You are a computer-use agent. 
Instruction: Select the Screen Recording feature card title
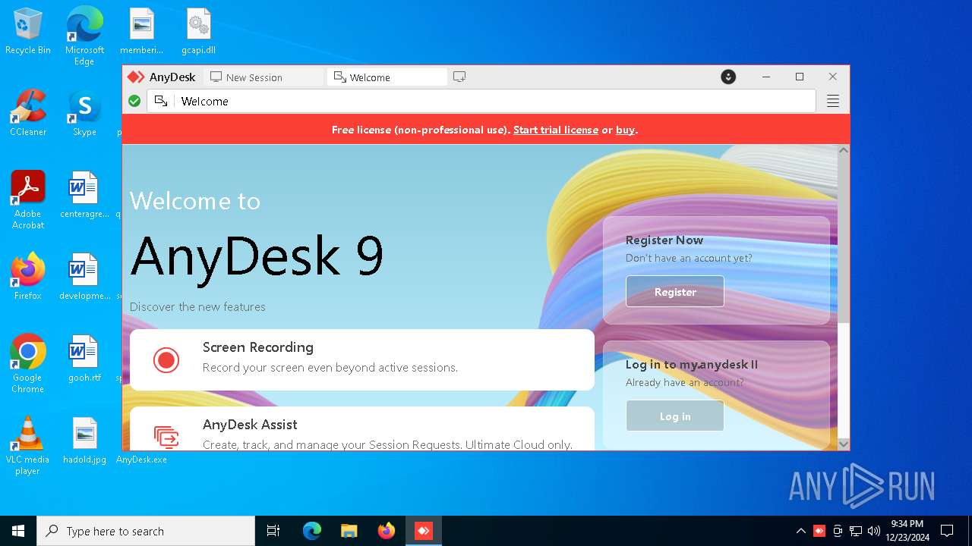click(x=258, y=347)
